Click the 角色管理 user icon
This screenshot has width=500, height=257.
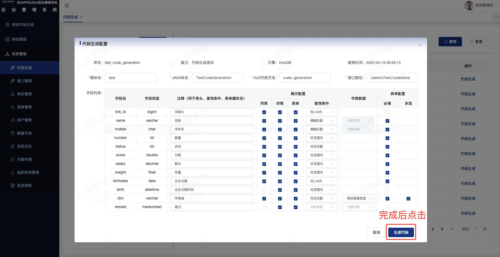pos(12,94)
